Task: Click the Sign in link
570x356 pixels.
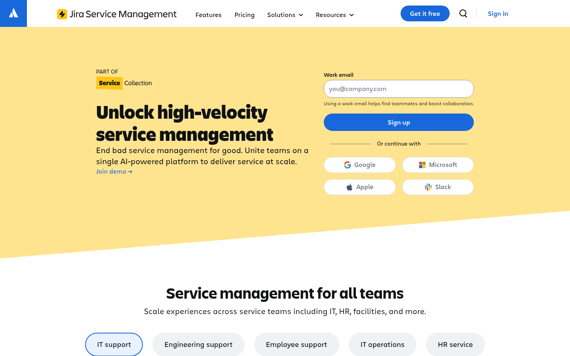Action: point(498,13)
